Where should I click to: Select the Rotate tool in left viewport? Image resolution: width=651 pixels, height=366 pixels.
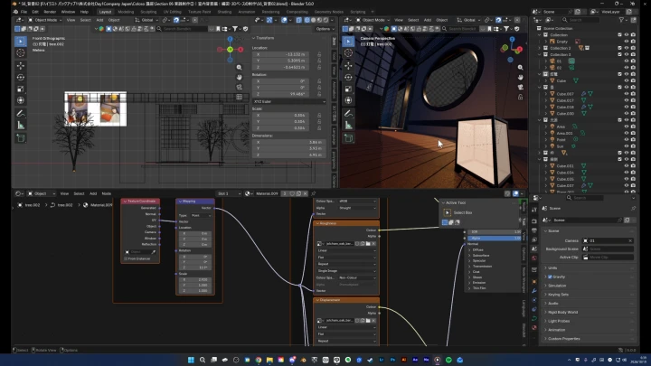pyautogui.click(x=20, y=77)
